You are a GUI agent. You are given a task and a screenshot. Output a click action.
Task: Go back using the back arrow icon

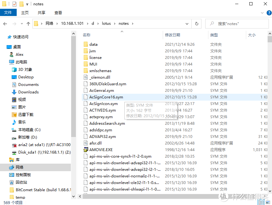(5, 24)
